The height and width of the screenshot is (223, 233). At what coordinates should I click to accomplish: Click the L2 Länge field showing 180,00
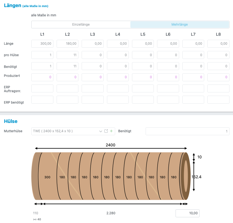68,44
